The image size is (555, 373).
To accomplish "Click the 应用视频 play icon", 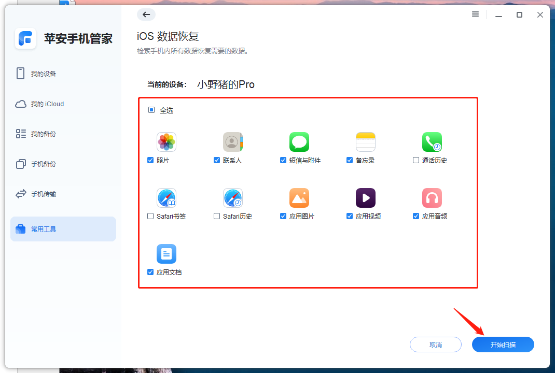I will pyautogui.click(x=366, y=197).
